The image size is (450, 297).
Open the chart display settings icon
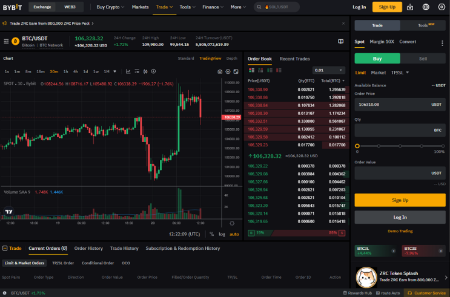137,71
